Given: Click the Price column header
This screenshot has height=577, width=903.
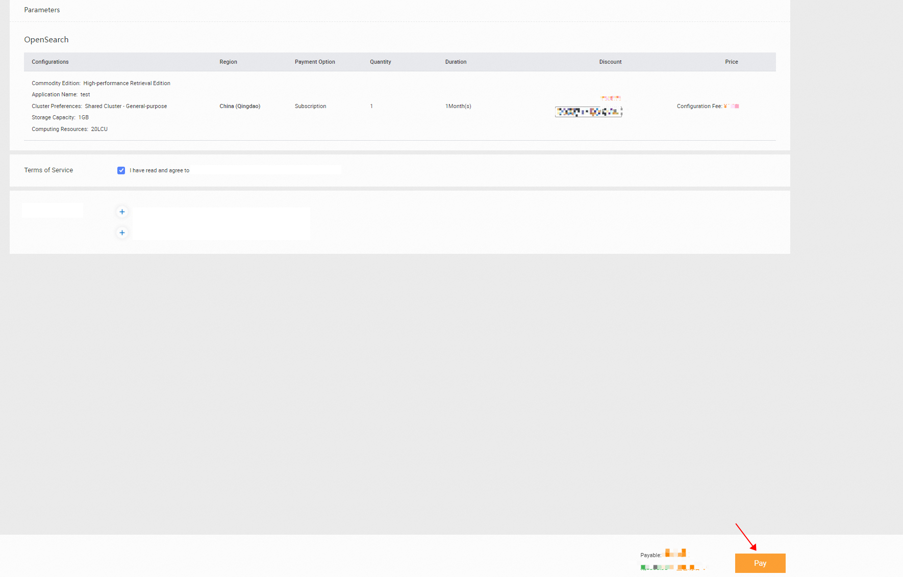Looking at the screenshot, I should click(732, 62).
